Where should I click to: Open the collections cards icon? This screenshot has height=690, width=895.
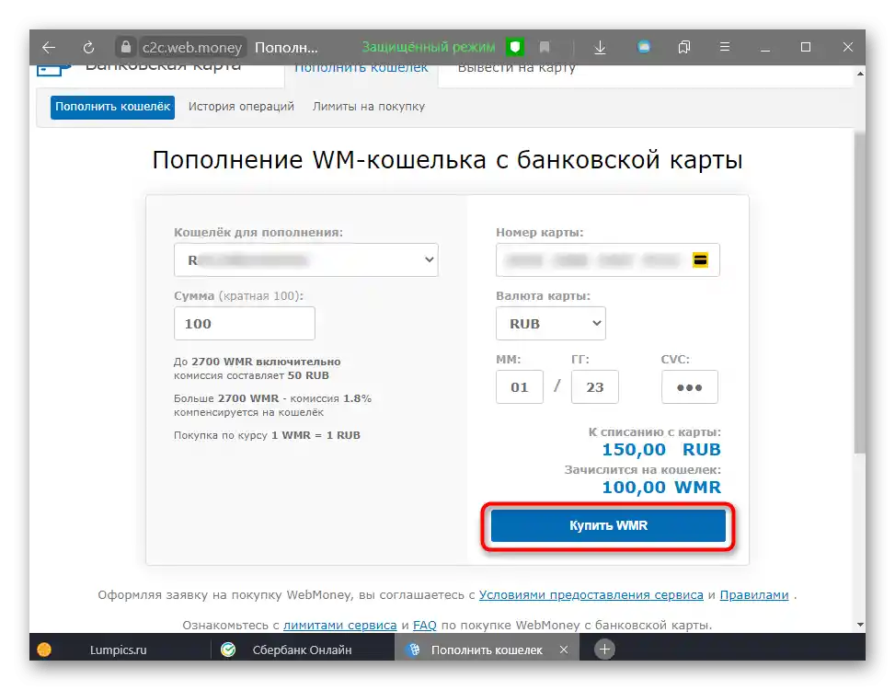683,47
